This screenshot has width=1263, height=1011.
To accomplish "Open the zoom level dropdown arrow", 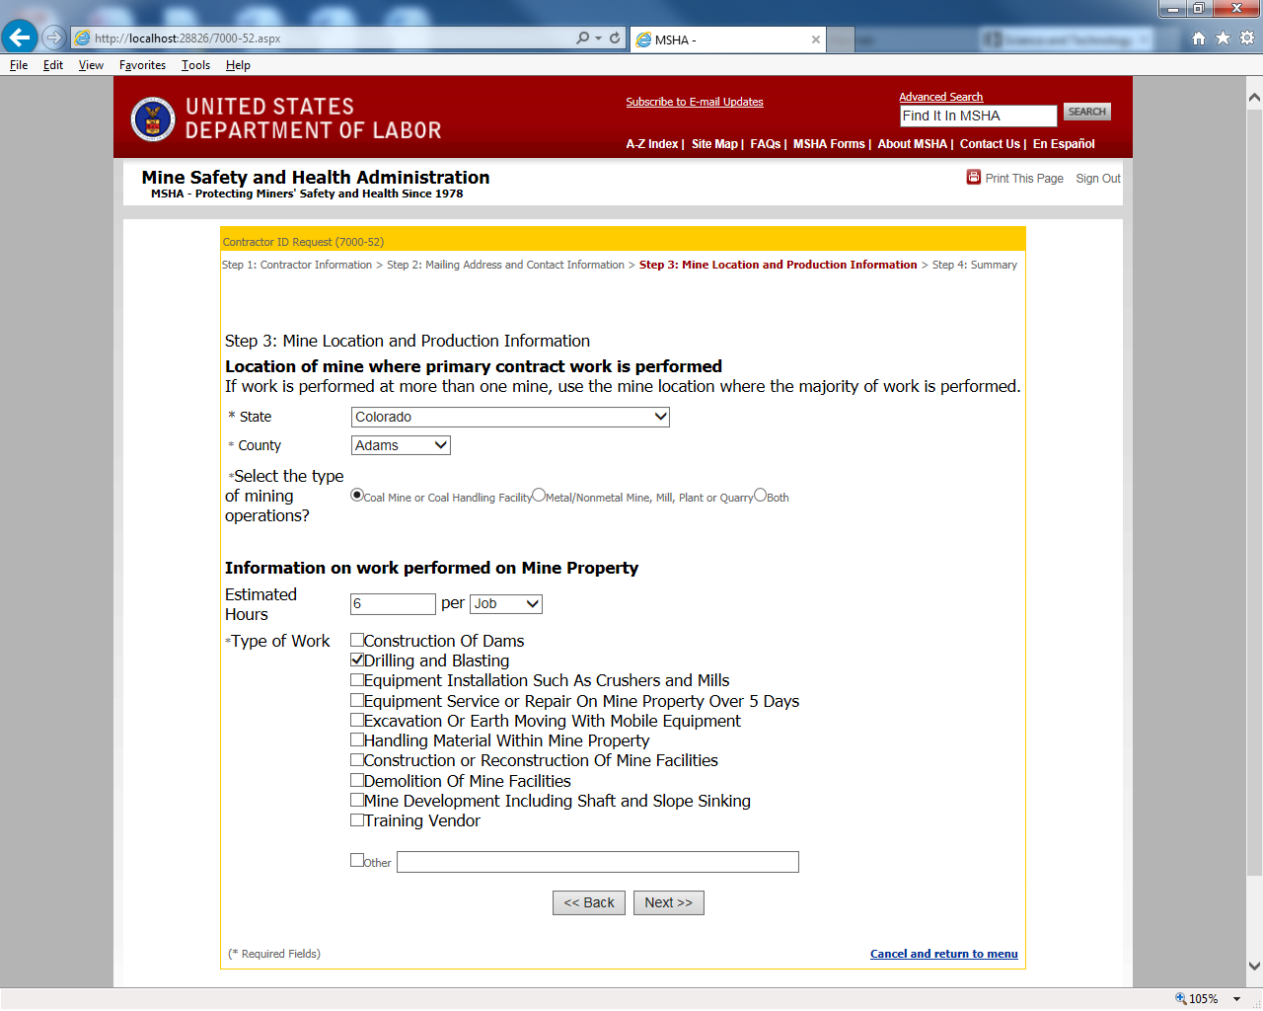I will click(1236, 998).
